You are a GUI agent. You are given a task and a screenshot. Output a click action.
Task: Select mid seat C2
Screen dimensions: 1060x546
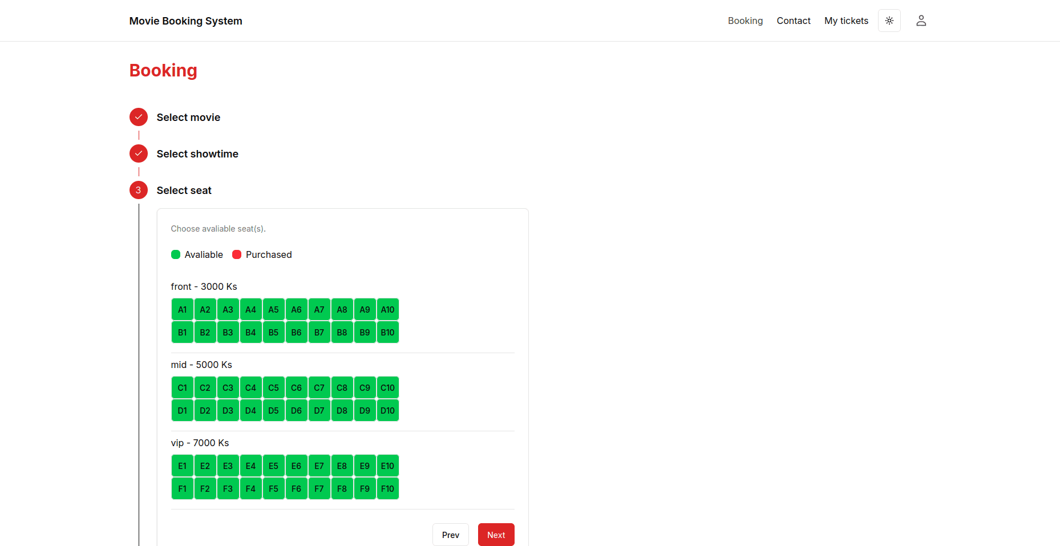click(x=205, y=387)
